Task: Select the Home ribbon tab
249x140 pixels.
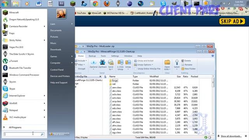Action: tap(81, 56)
